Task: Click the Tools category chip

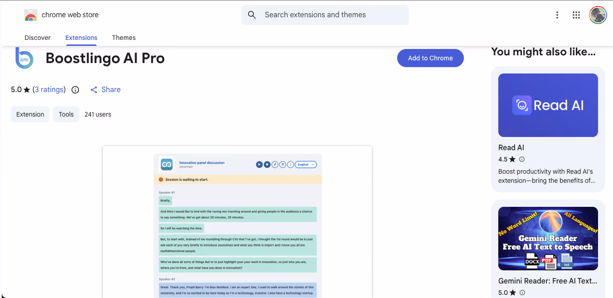Action: [66, 114]
